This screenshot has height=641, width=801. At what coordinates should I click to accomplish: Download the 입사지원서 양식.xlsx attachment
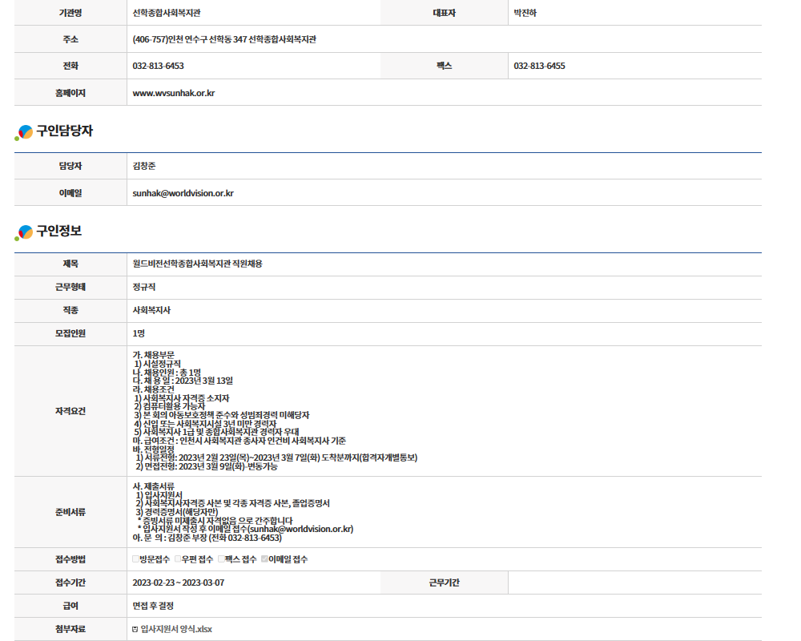[176, 629]
